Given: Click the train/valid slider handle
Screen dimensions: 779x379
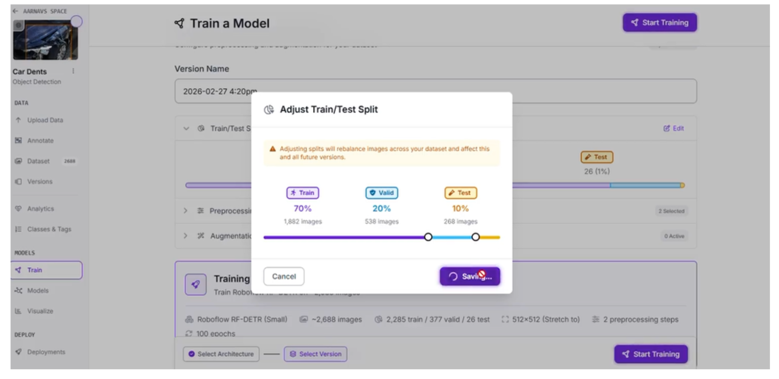Looking at the screenshot, I should tap(428, 237).
